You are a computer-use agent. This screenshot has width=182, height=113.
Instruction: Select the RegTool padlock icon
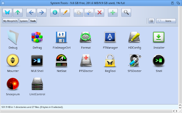point(110,60)
